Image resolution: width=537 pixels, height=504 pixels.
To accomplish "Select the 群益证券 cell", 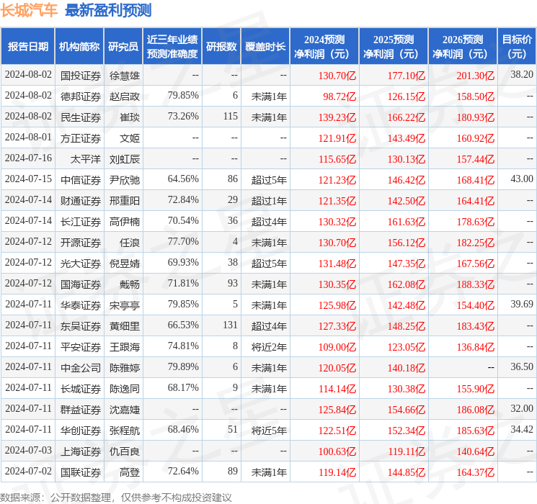I will pyautogui.click(x=81, y=410).
